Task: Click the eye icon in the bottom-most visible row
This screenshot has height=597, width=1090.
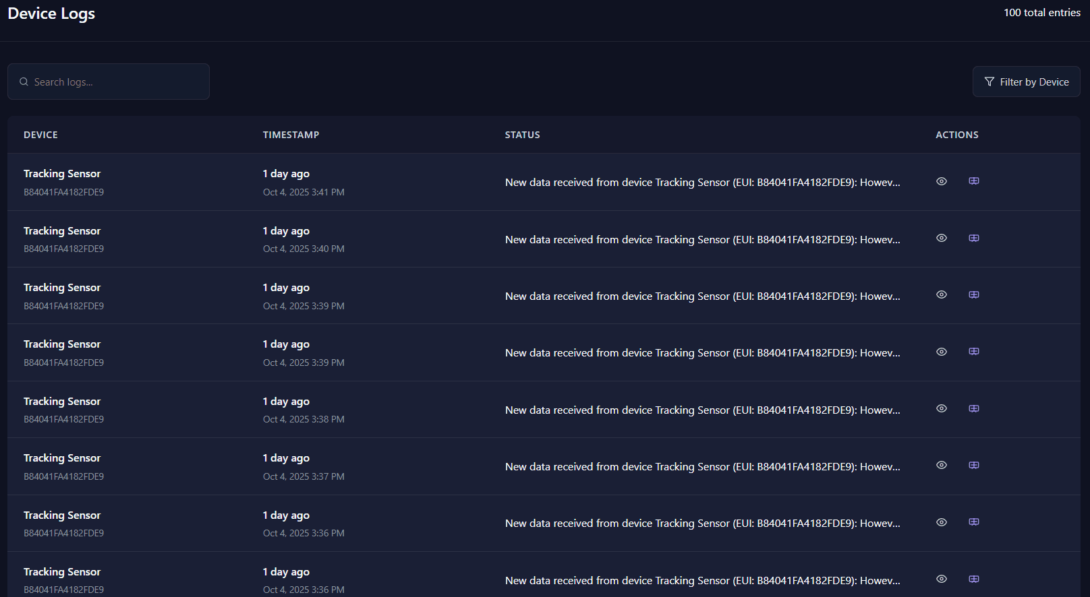Action: pyautogui.click(x=942, y=579)
